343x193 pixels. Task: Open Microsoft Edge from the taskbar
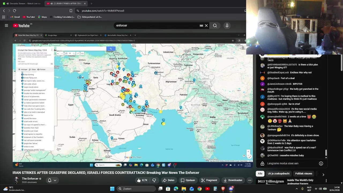(176, 189)
